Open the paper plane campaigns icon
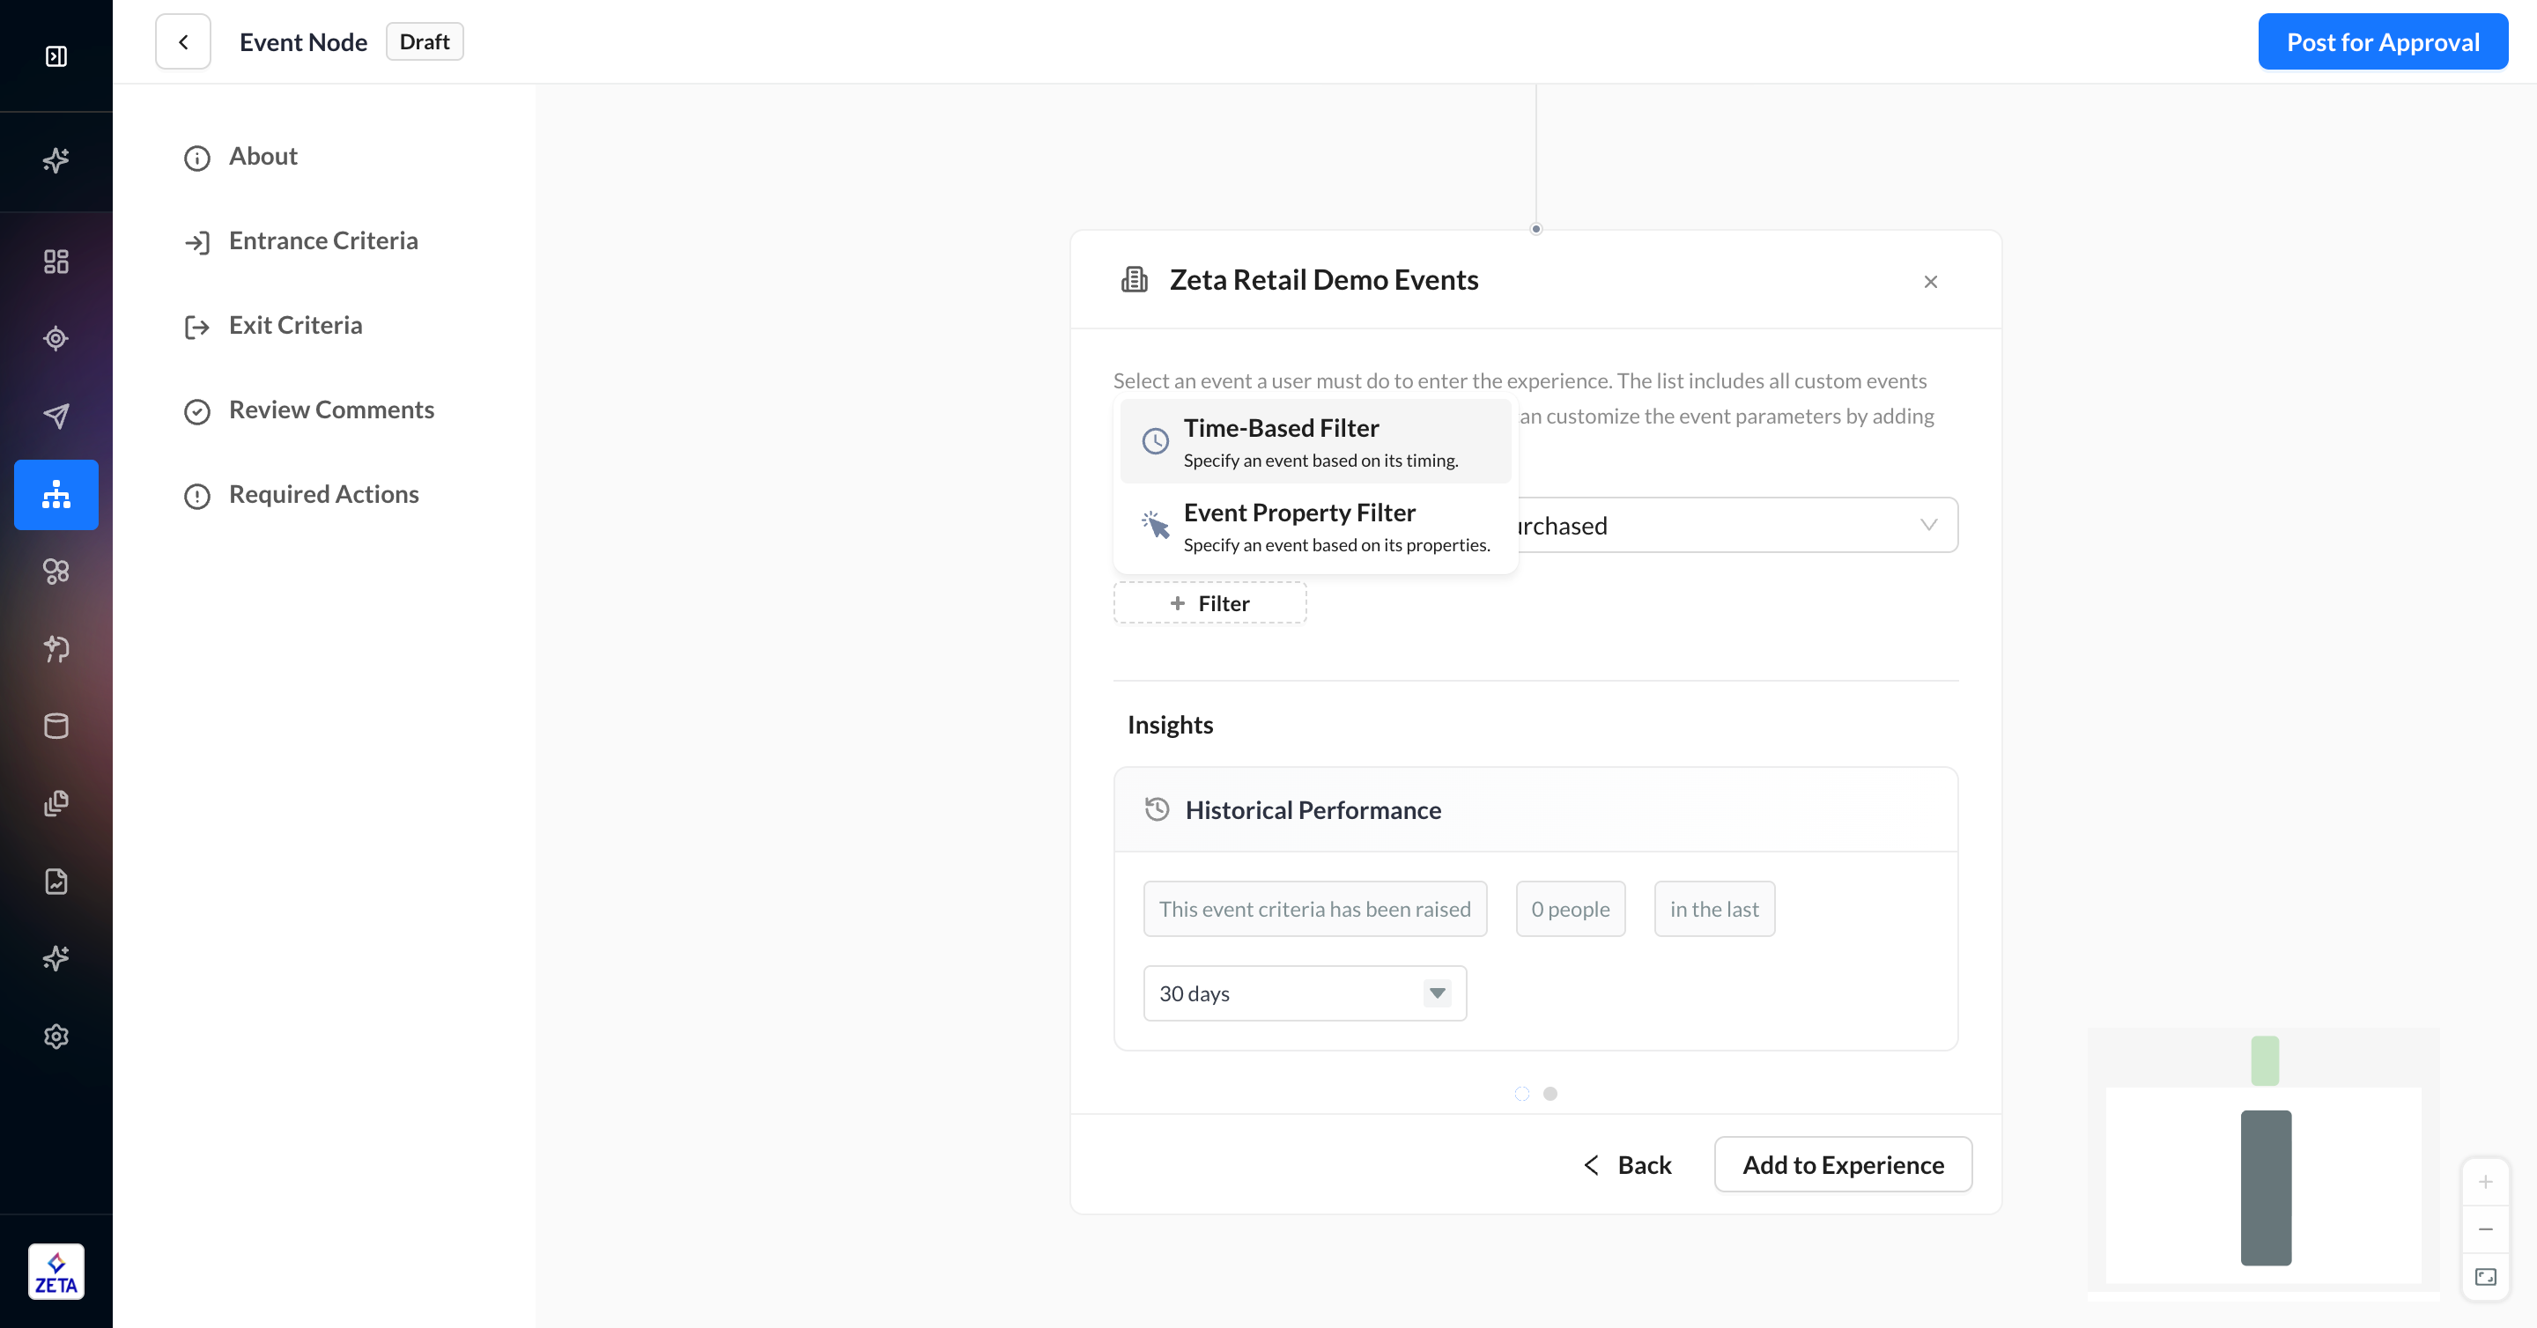The width and height of the screenshot is (2537, 1328). [x=56, y=416]
